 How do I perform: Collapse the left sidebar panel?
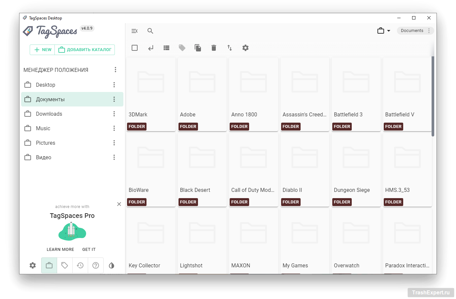[x=134, y=31]
